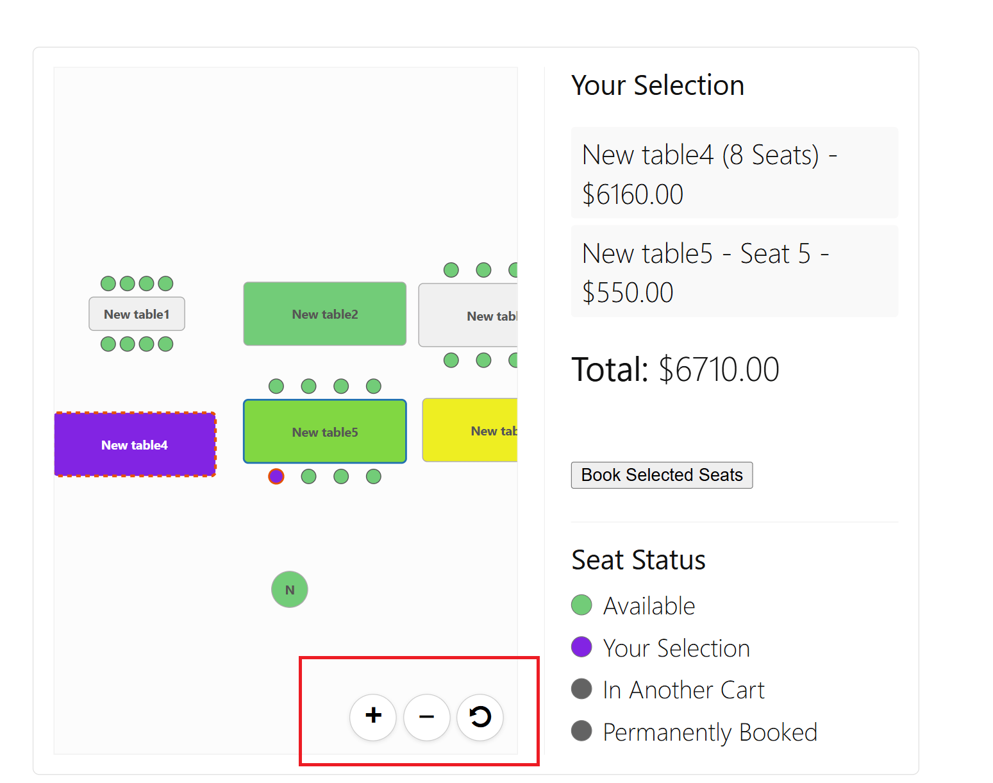The width and height of the screenshot is (993, 783).
Task: Click New table4 entry in Your Selection
Action: point(734,173)
